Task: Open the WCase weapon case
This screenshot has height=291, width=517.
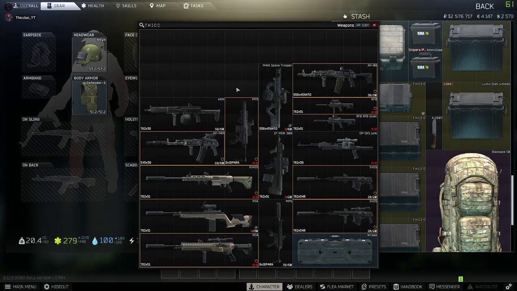Action: (335, 250)
